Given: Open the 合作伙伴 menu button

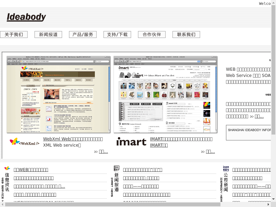Looking at the screenshot, I should point(152,34).
